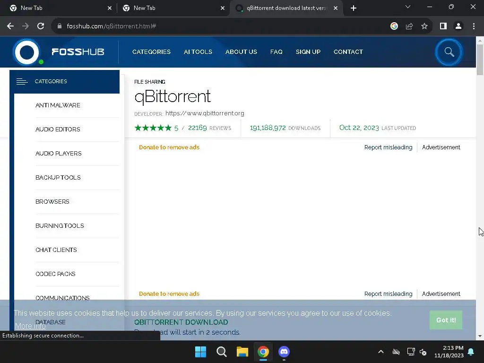Click the padlock site info icon
Screen dimensions: 484x363
tap(60, 26)
